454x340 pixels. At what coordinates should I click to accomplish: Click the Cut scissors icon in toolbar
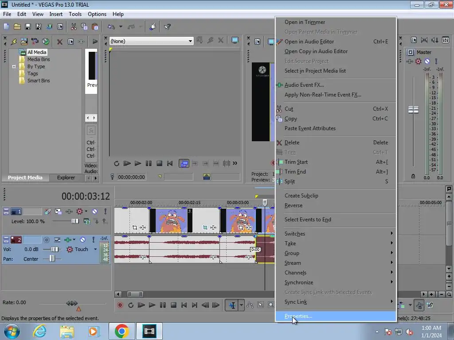coord(74,27)
